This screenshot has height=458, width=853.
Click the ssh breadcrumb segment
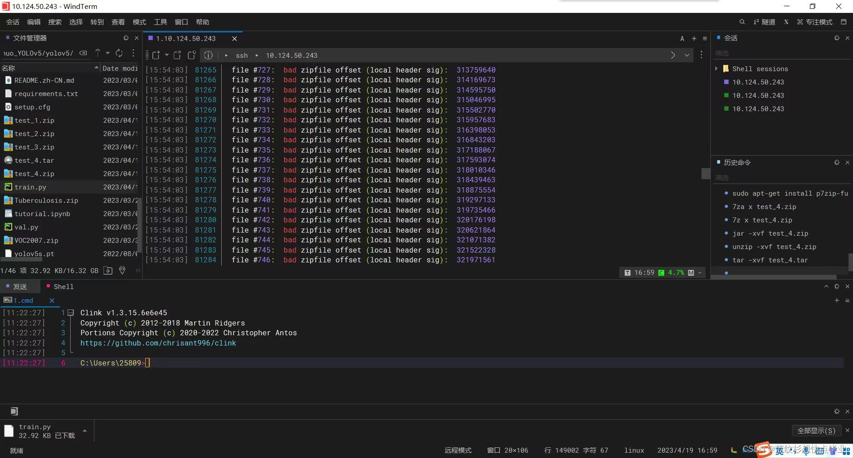(x=242, y=56)
